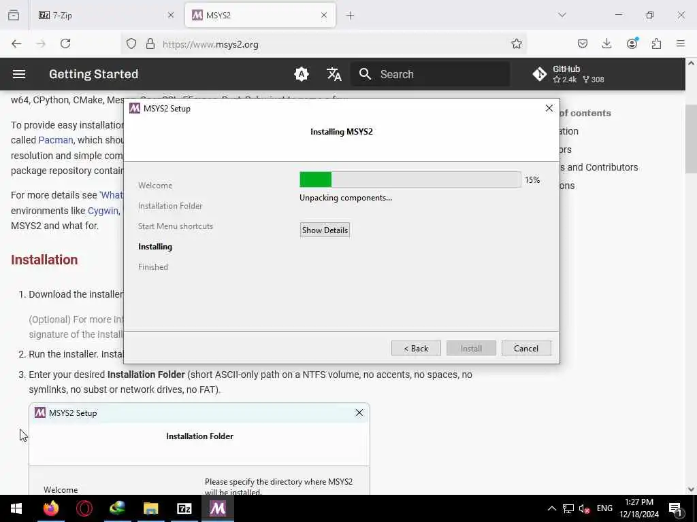Screen dimensions: 697x522
Task: Click the scrollbar down arrow
Action: (x=691, y=489)
